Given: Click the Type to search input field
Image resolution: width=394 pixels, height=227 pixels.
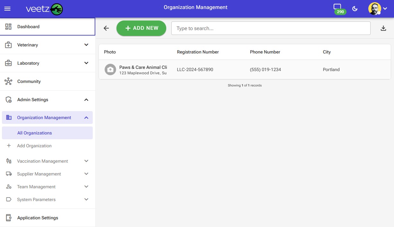Looking at the screenshot, I should point(271,28).
